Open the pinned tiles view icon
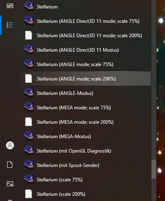 point(10,6)
